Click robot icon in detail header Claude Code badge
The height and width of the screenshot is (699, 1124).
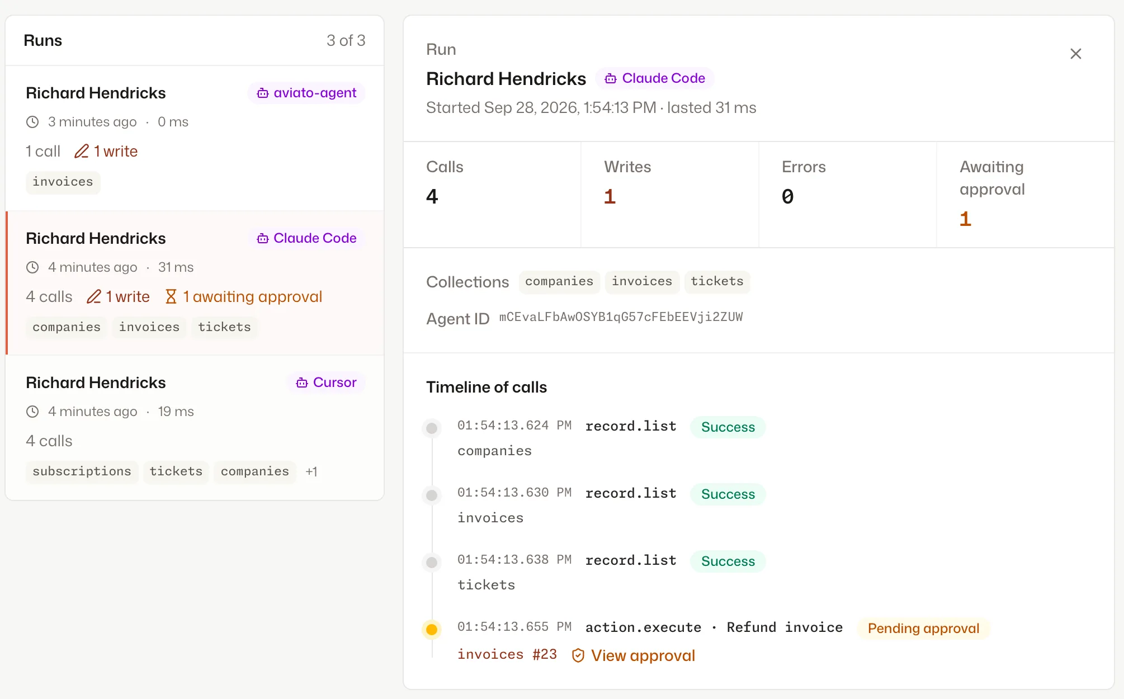611,78
